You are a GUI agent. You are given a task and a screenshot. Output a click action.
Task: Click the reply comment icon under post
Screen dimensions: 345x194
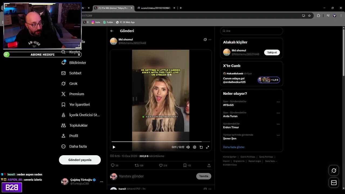click(113, 165)
